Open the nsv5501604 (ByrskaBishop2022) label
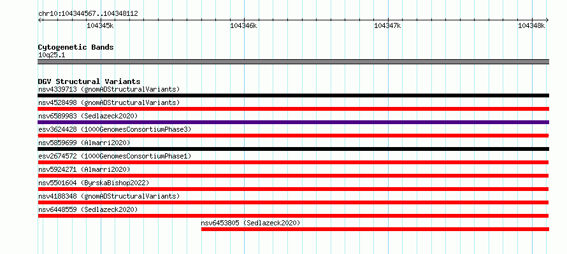Screen dimensions: 567x254 click(94, 183)
